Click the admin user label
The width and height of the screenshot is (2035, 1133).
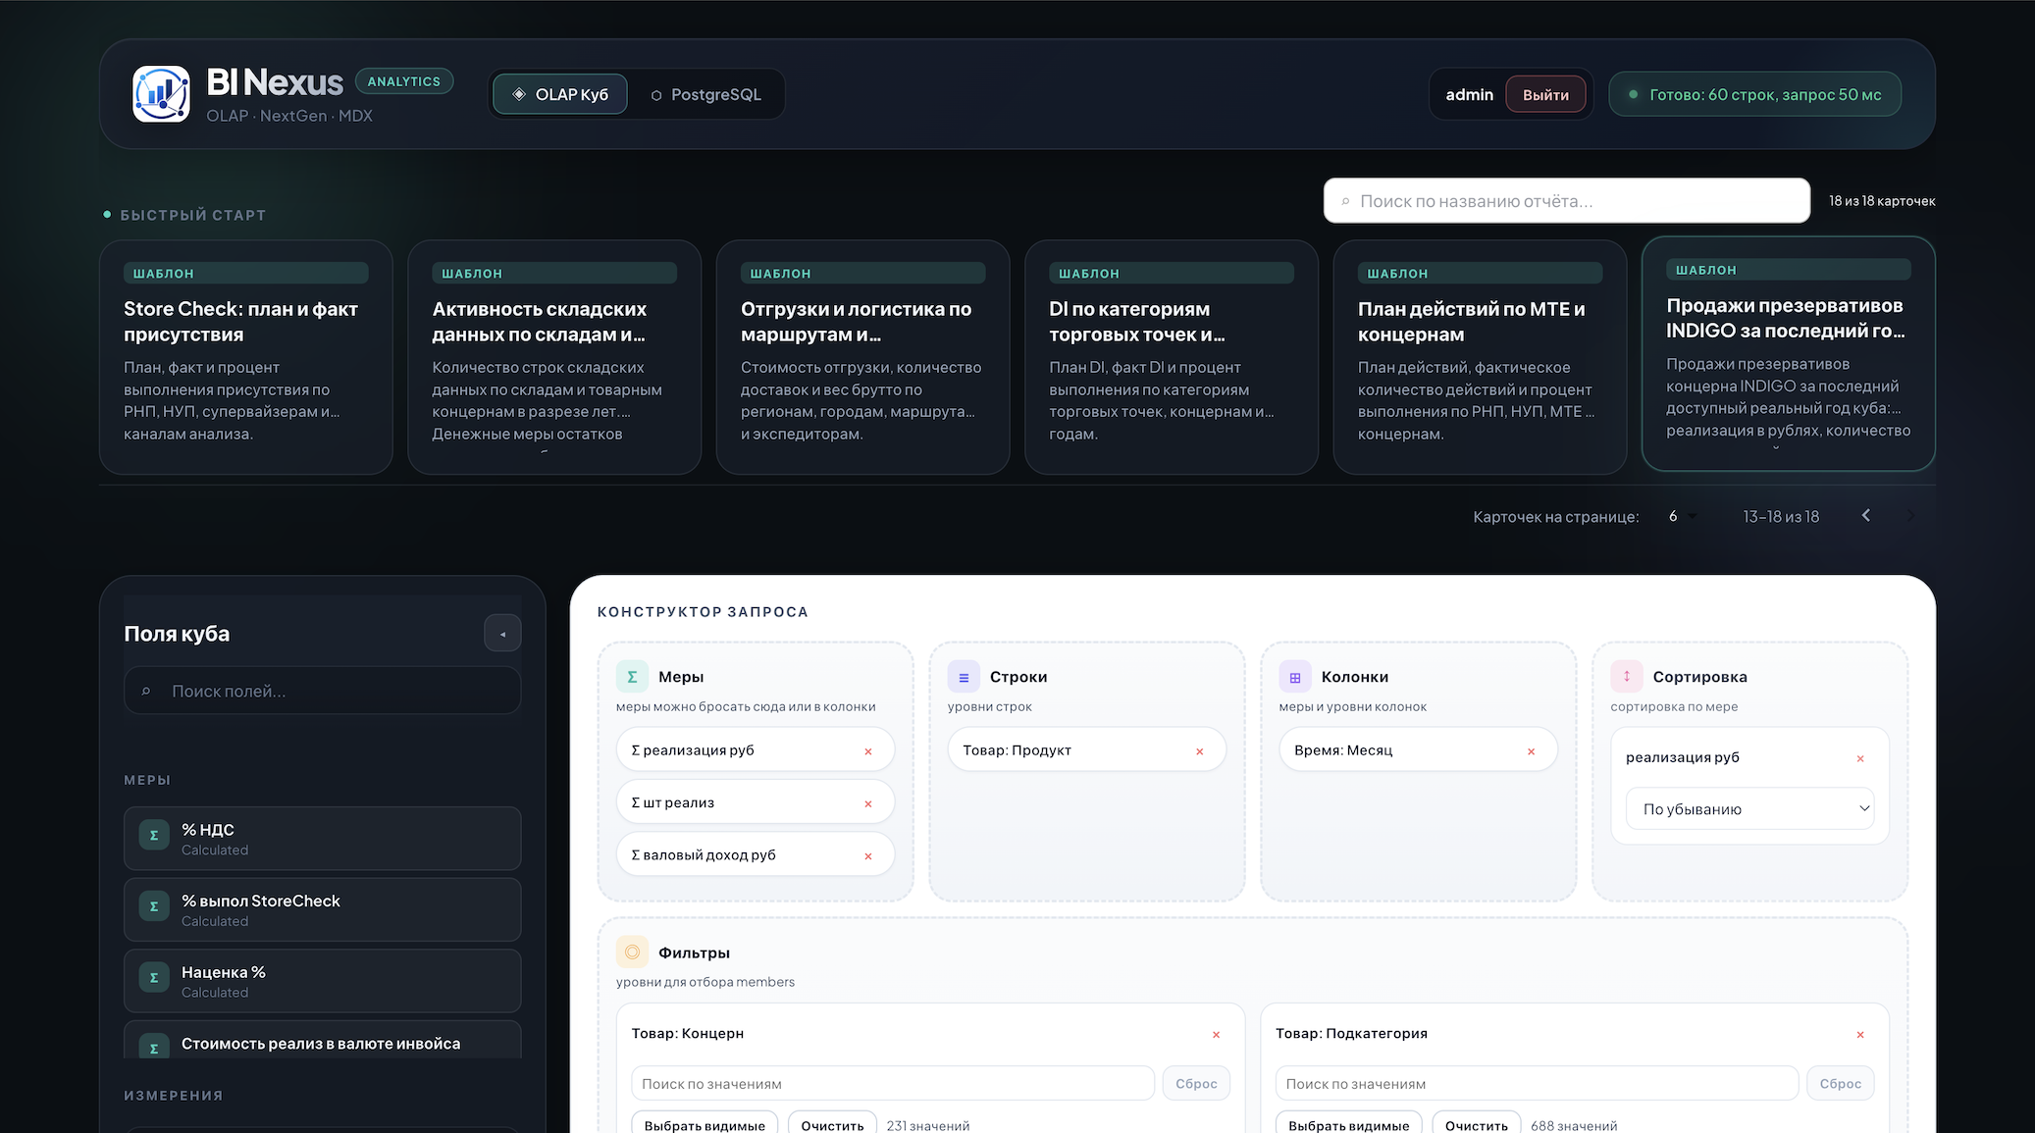1469,94
